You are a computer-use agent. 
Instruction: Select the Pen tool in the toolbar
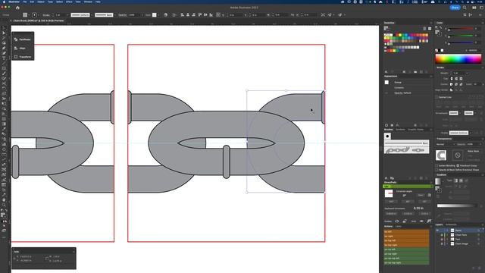coord(4,48)
